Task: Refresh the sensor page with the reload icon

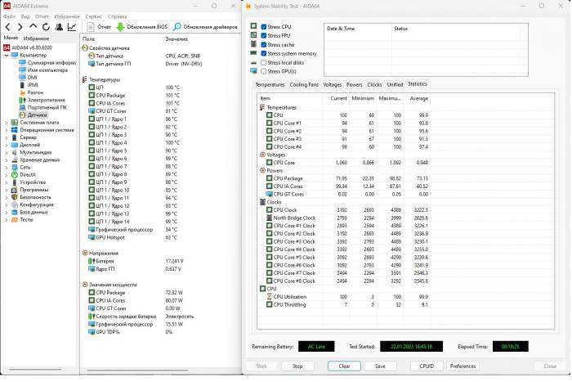Action: (x=46, y=27)
